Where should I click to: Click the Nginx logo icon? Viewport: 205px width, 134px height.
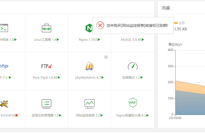tap(89, 28)
